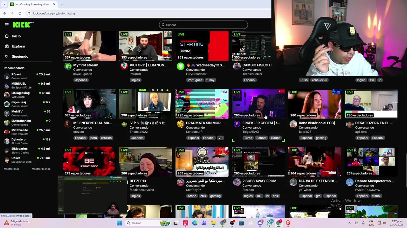
Task: Click infrared channel avatar
Action: (124, 66)
